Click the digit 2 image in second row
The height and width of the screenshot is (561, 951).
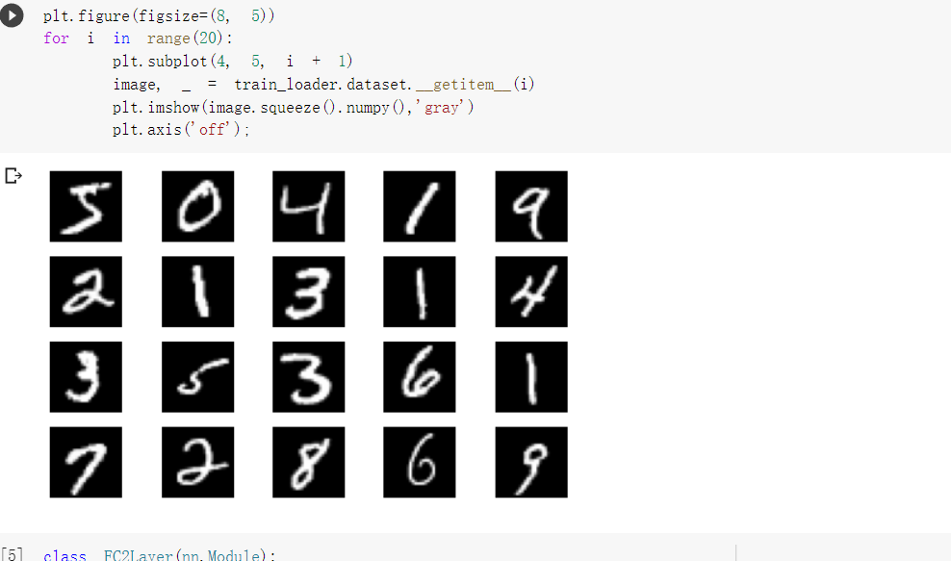click(x=86, y=292)
